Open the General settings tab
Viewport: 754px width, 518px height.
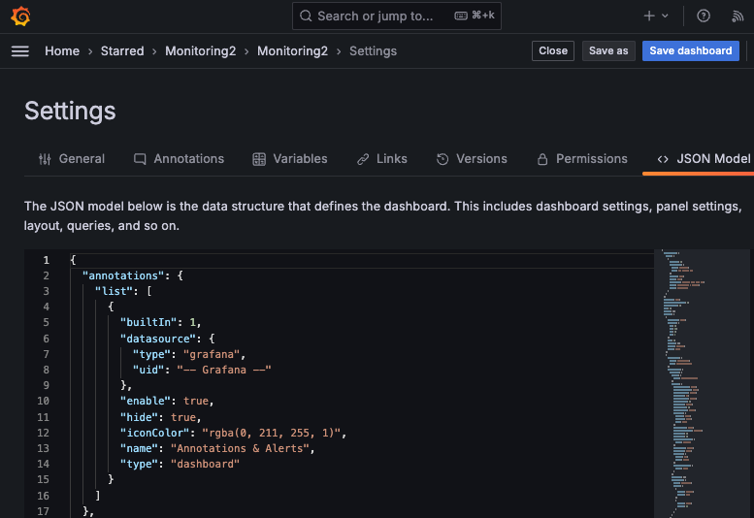tap(71, 159)
